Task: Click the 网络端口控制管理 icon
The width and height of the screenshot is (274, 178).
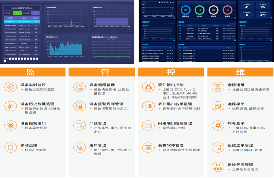Action: point(148,125)
